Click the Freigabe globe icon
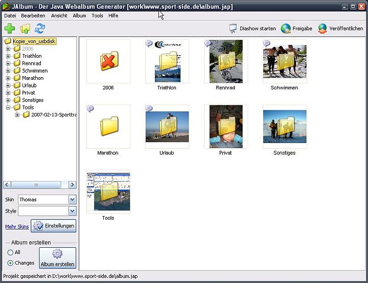Screen dimensions: 368x283 [x=286, y=29]
